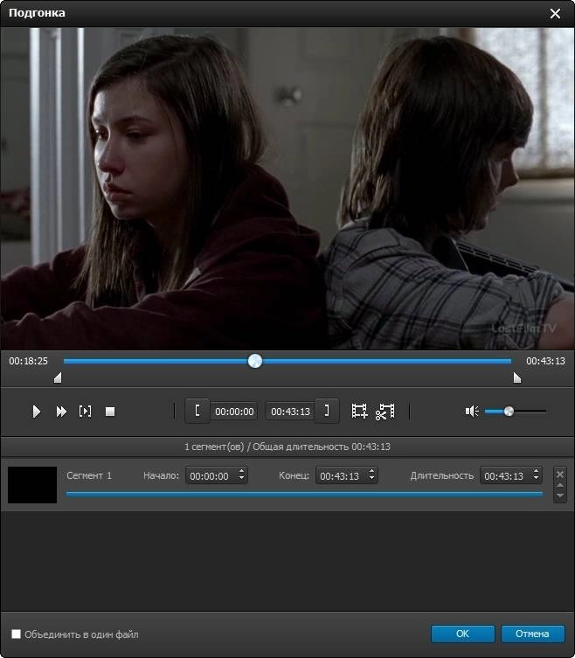Move Сегмент 1 down in the list
Screen dimensions: 575x658
coord(560,495)
